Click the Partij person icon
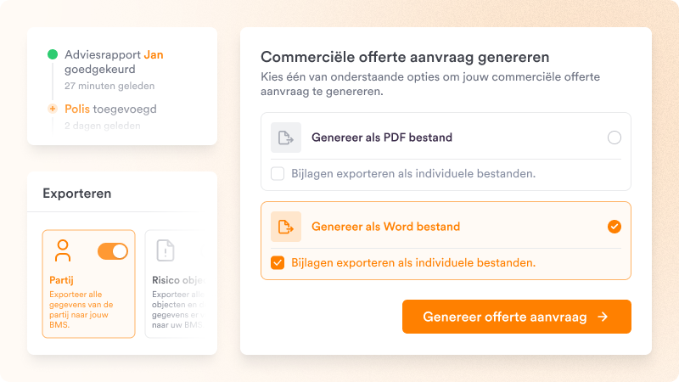Viewport: 679px width, 382px height. pyautogui.click(x=63, y=250)
